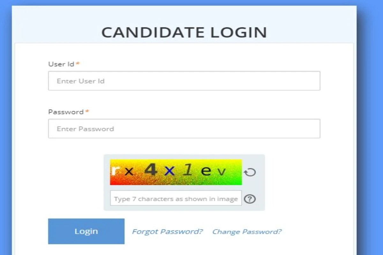Click the asterisk beside User Id
The image size is (383, 255).
[78, 64]
